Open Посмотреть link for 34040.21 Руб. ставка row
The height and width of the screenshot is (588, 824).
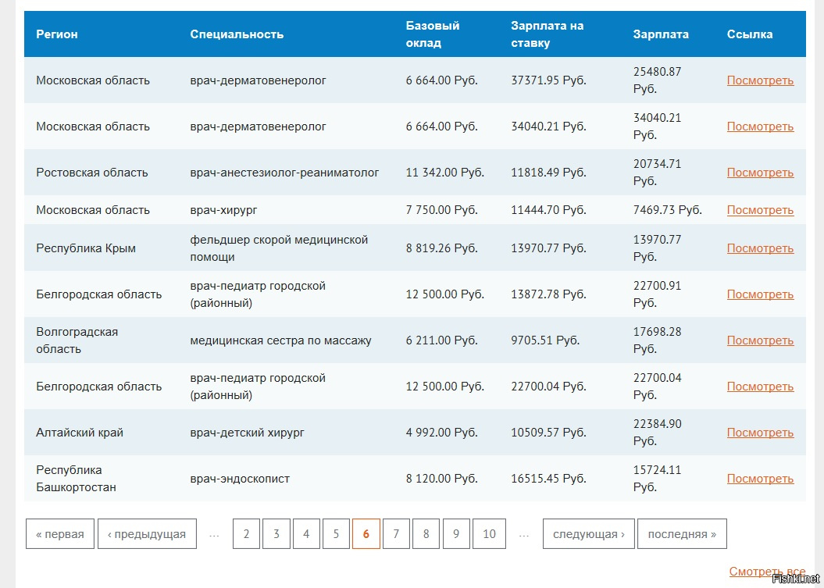coord(760,127)
